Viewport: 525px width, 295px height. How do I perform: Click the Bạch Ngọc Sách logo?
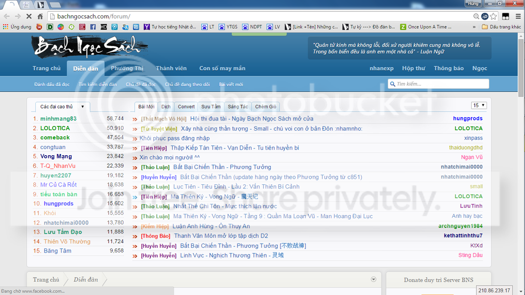[87, 47]
